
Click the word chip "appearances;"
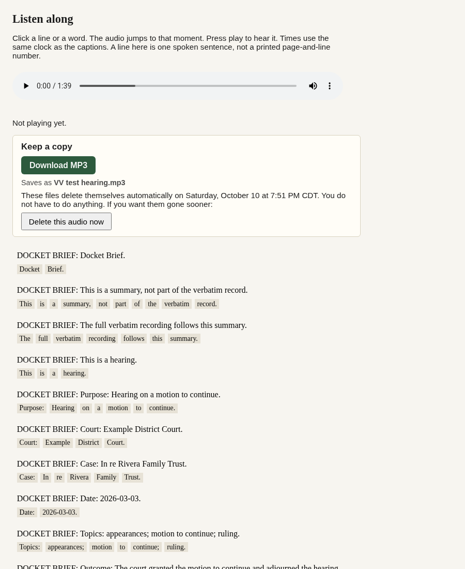coord(66,547)
